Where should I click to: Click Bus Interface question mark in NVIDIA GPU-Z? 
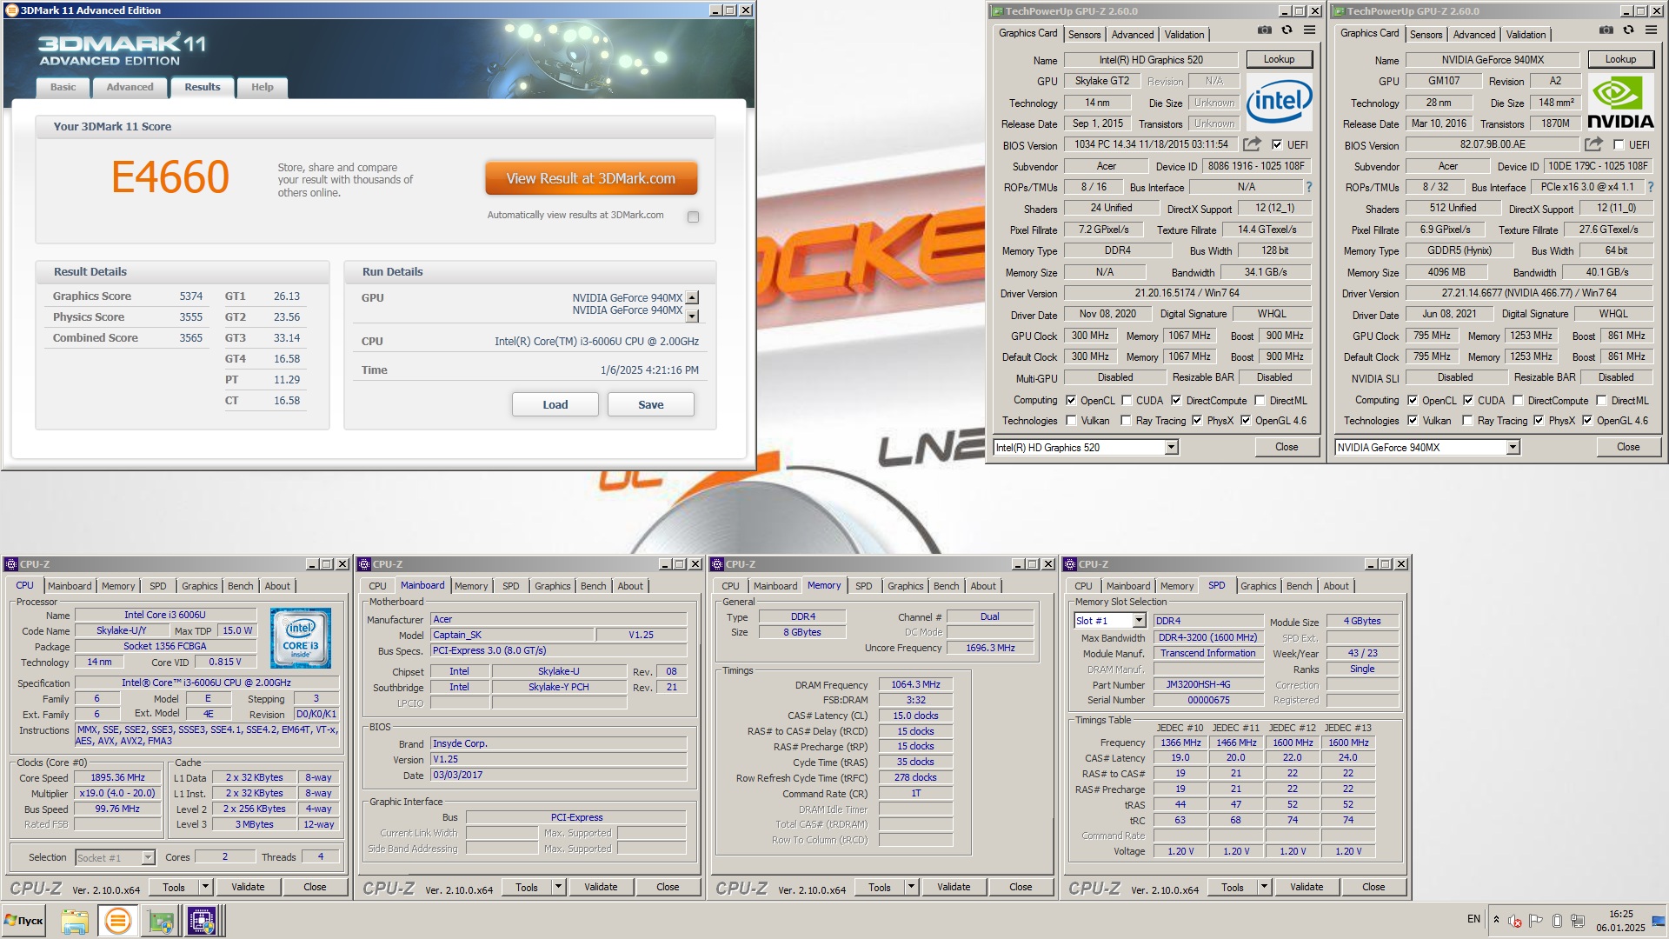[x=1650, y=187]
